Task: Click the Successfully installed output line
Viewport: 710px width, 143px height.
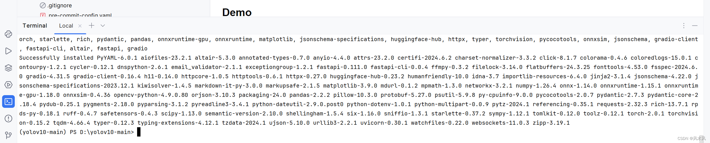Action: click(359, 58)
